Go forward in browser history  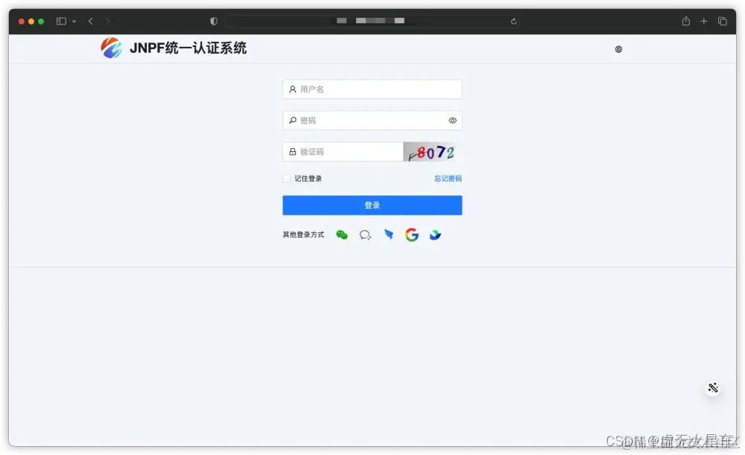(x=107, y=22)
